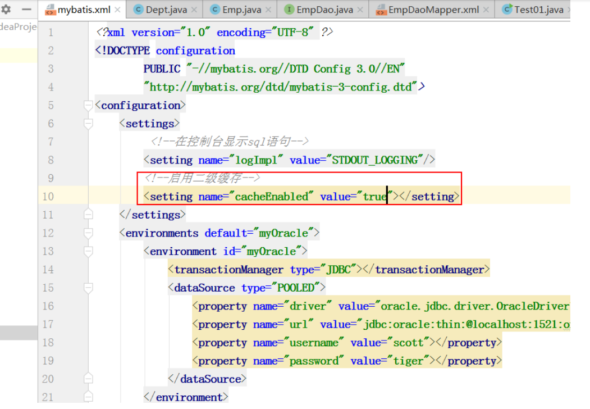This screenshot has height=409, width=590.
Task: Click the Test01.java runnable class icon
Action: pyautogui.click(x=507, y=10)
